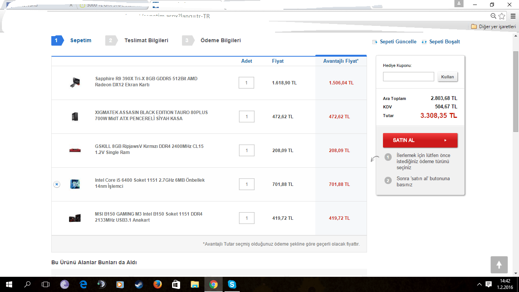Bookmark this page with the star icon
519x292 pixels.
[502, 17]
